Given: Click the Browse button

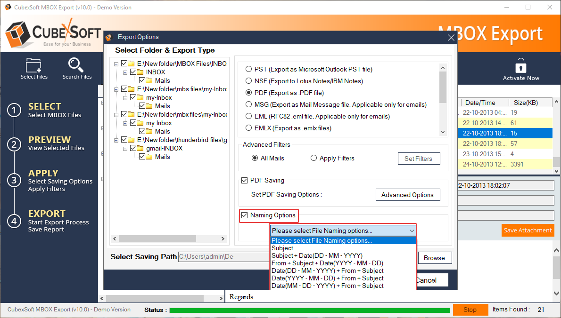Looking at the screenshot, I should tap(434, 258).
